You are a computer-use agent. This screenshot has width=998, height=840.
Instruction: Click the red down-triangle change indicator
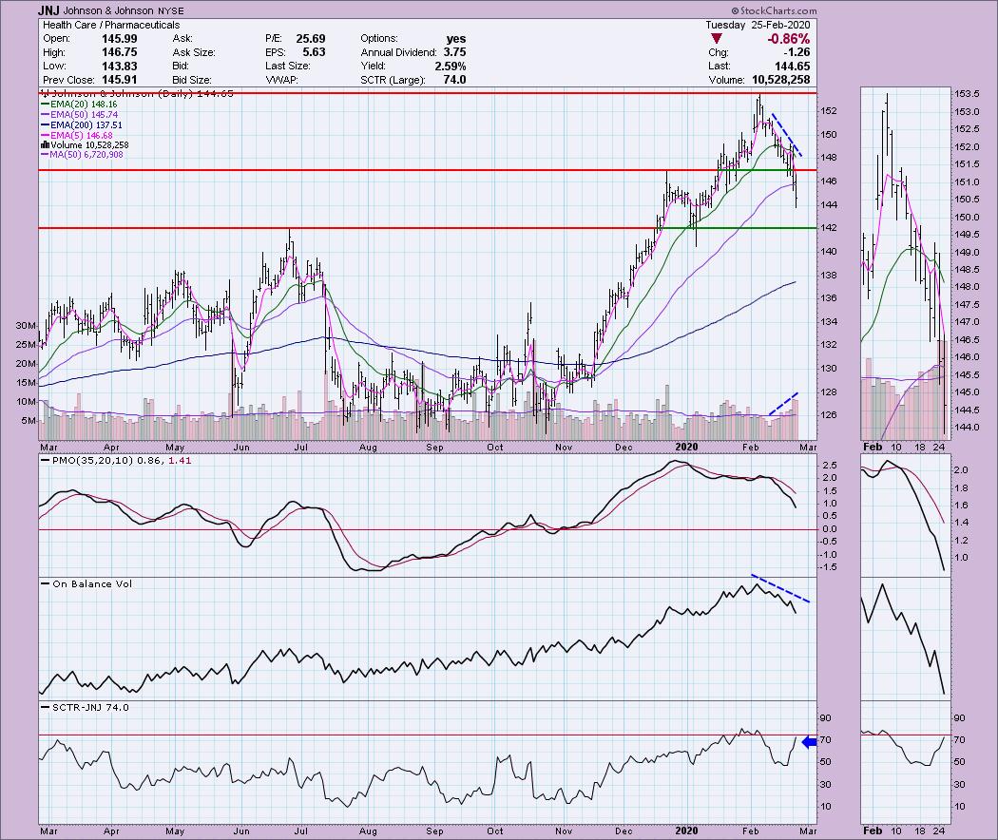point(718,39)
